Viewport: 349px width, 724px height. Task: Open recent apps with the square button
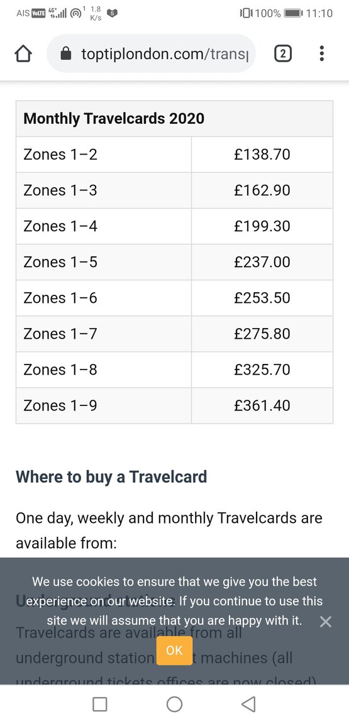(x=100, y=704)
